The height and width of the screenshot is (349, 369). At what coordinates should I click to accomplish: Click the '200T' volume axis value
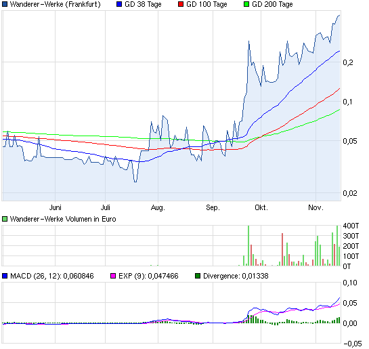pyautogui.click(x=351, y=246)
